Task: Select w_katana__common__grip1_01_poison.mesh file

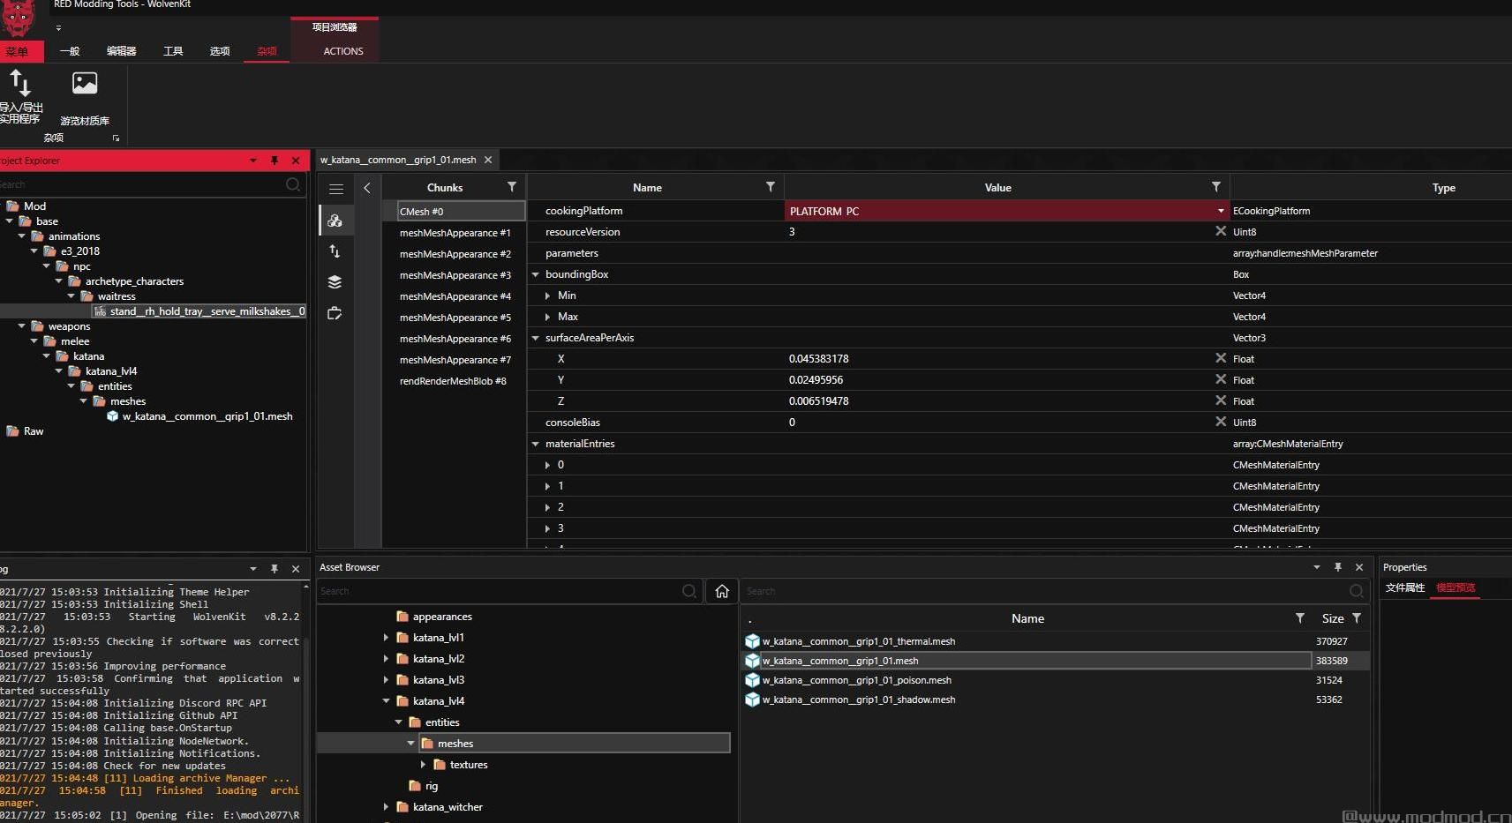Action: click(x=857, y=680)
